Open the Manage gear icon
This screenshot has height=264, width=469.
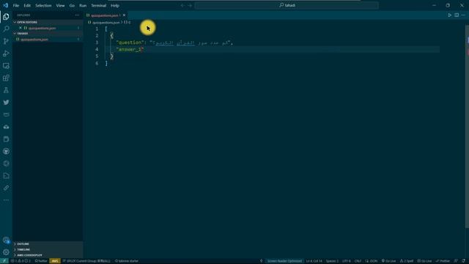click(x=6, y=252)
